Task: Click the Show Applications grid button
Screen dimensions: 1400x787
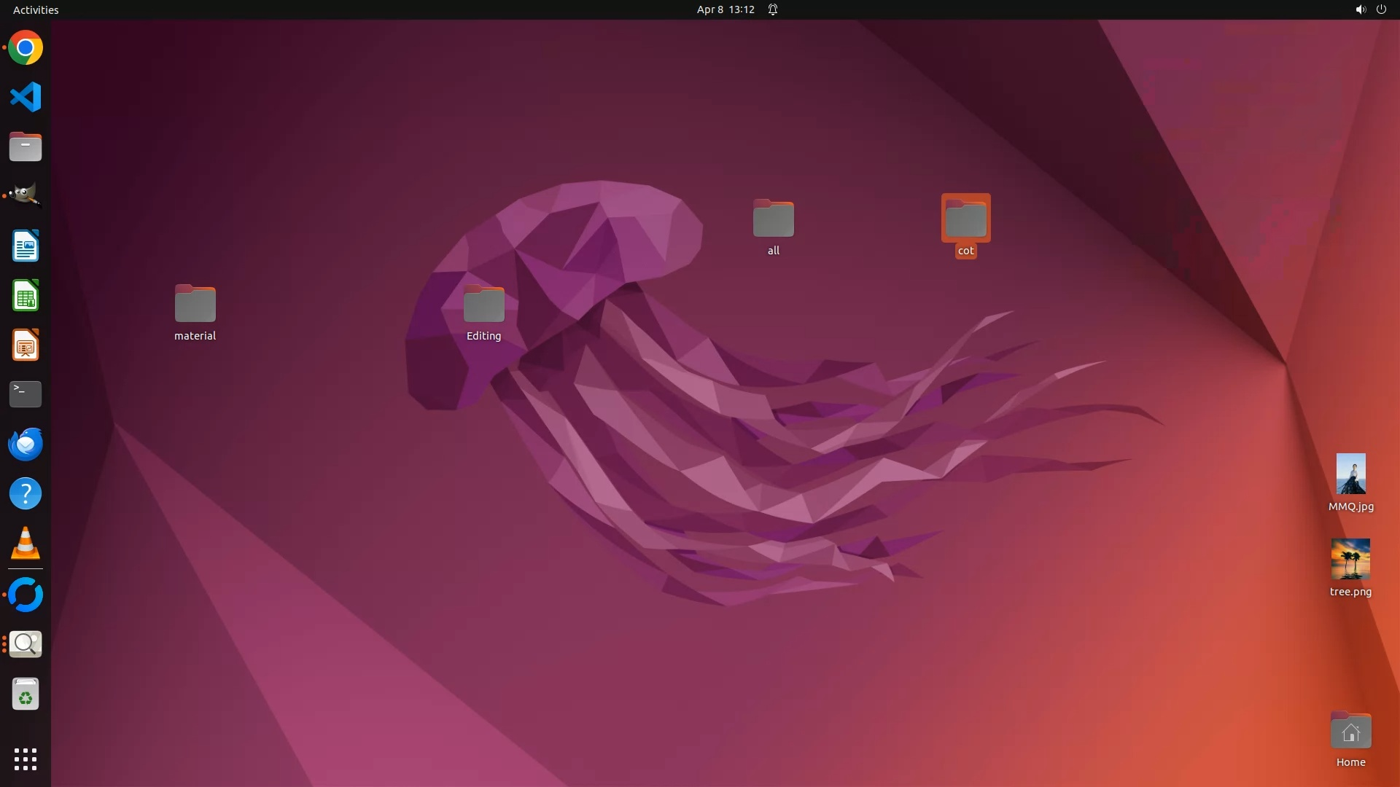Action: click(26, 759)
